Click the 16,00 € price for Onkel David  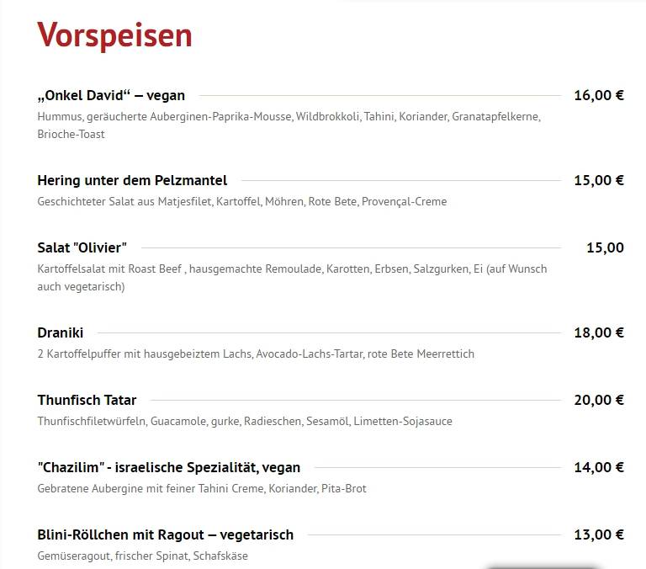point(599,95)
